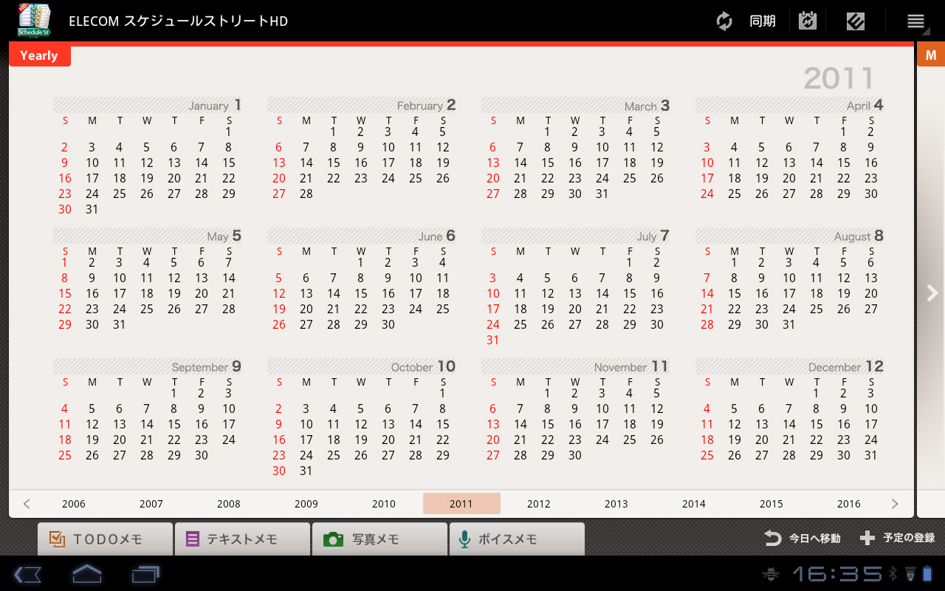945x591 pixels.
Task: Tap the microphone voice memo icon
Action: [464, 539]
